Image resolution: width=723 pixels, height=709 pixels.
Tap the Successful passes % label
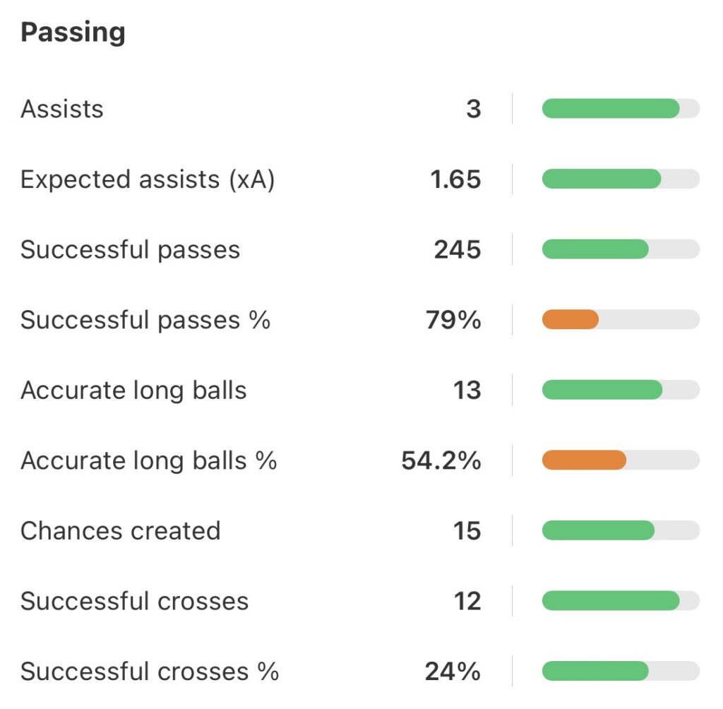click(145, 320)
